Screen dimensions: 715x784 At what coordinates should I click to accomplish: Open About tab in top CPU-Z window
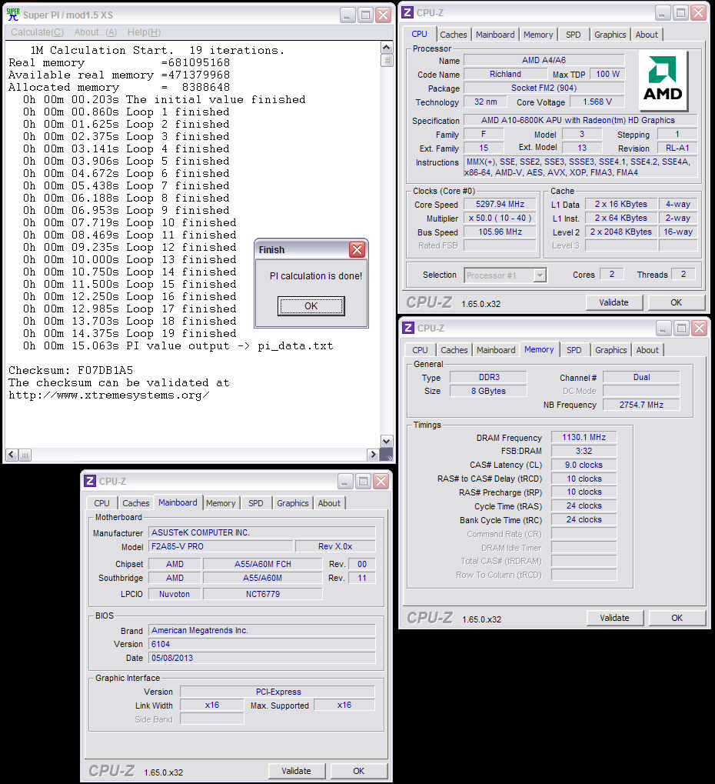coord(647,35)
